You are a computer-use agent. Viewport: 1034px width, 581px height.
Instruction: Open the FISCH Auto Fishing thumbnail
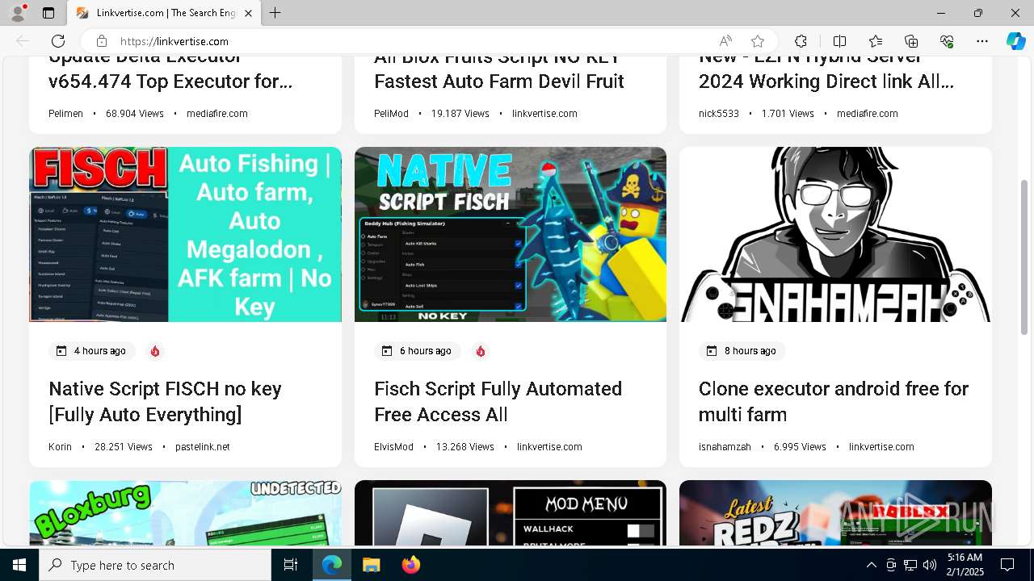tap(185, 234)
